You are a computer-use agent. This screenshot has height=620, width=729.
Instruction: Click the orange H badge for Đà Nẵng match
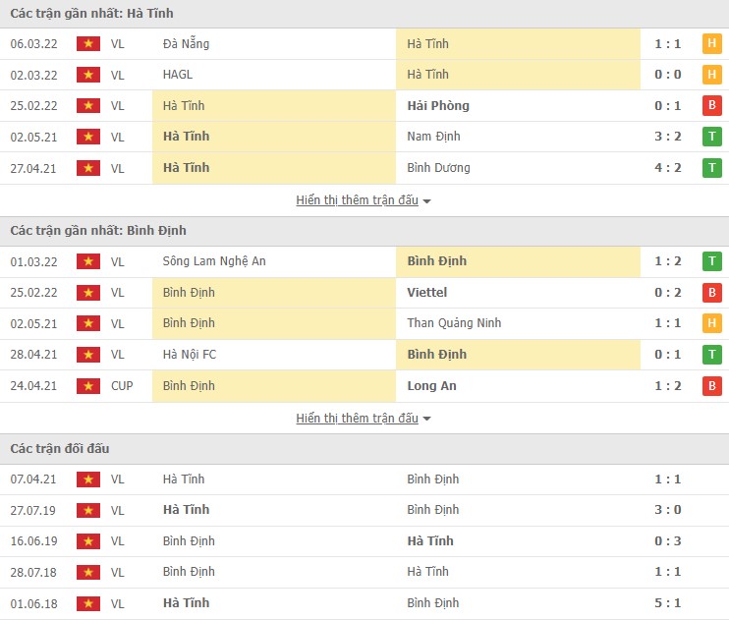click(x=711, y=44)
